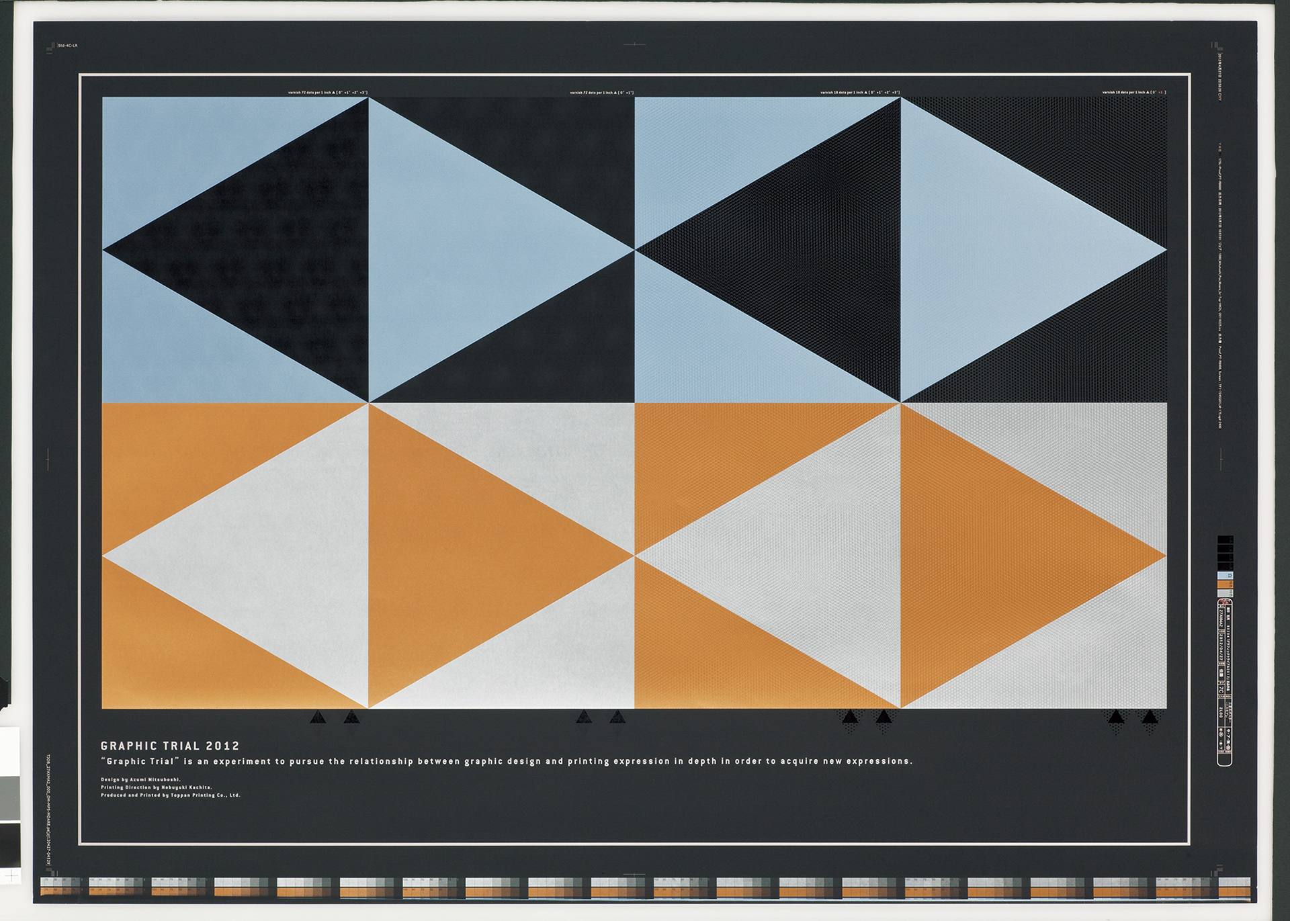This screenshot has height=921, width=1290.
Task: Click the GRAPHIC TRIAL 2012 heading
Action: 170,746
